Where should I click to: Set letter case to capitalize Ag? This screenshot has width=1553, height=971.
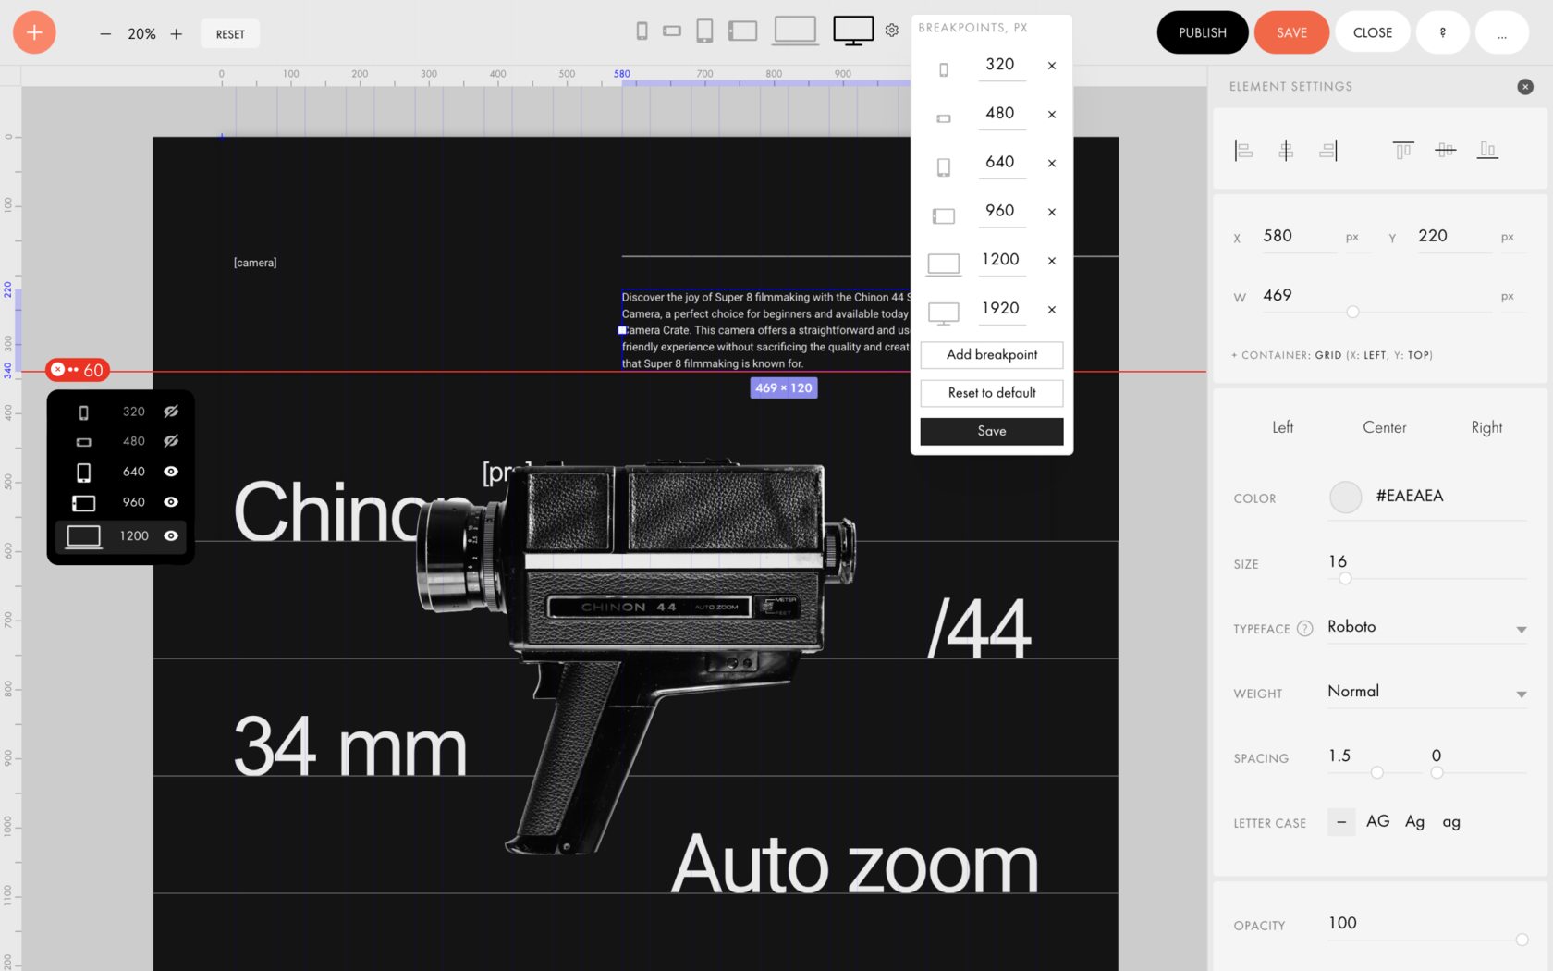(1415, 822)
